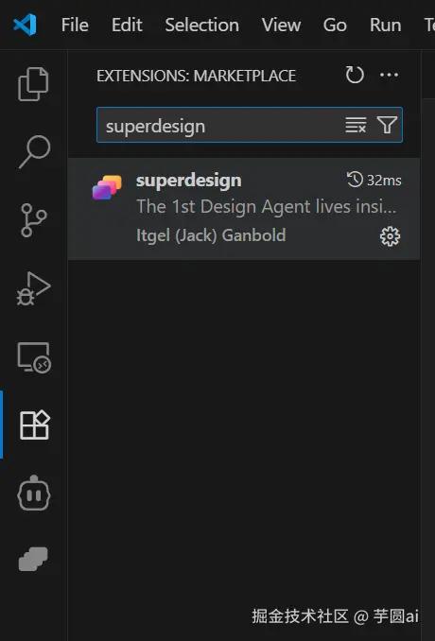Open the Run menu

385,25
